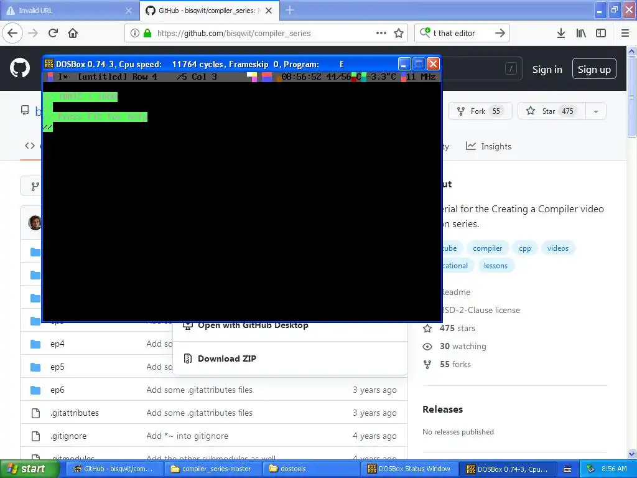Click the Windows start button

(30, 469)
